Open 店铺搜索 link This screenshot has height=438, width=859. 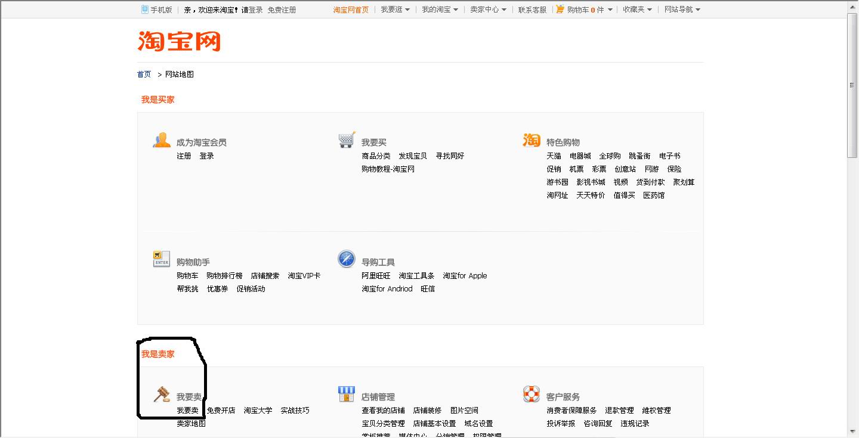[265, 276]
